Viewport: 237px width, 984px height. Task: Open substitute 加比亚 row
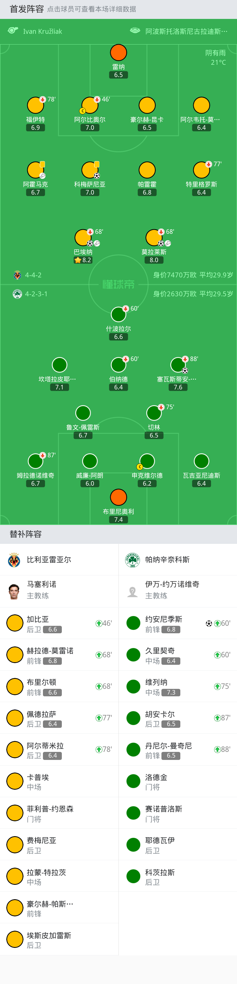(59, 623)
